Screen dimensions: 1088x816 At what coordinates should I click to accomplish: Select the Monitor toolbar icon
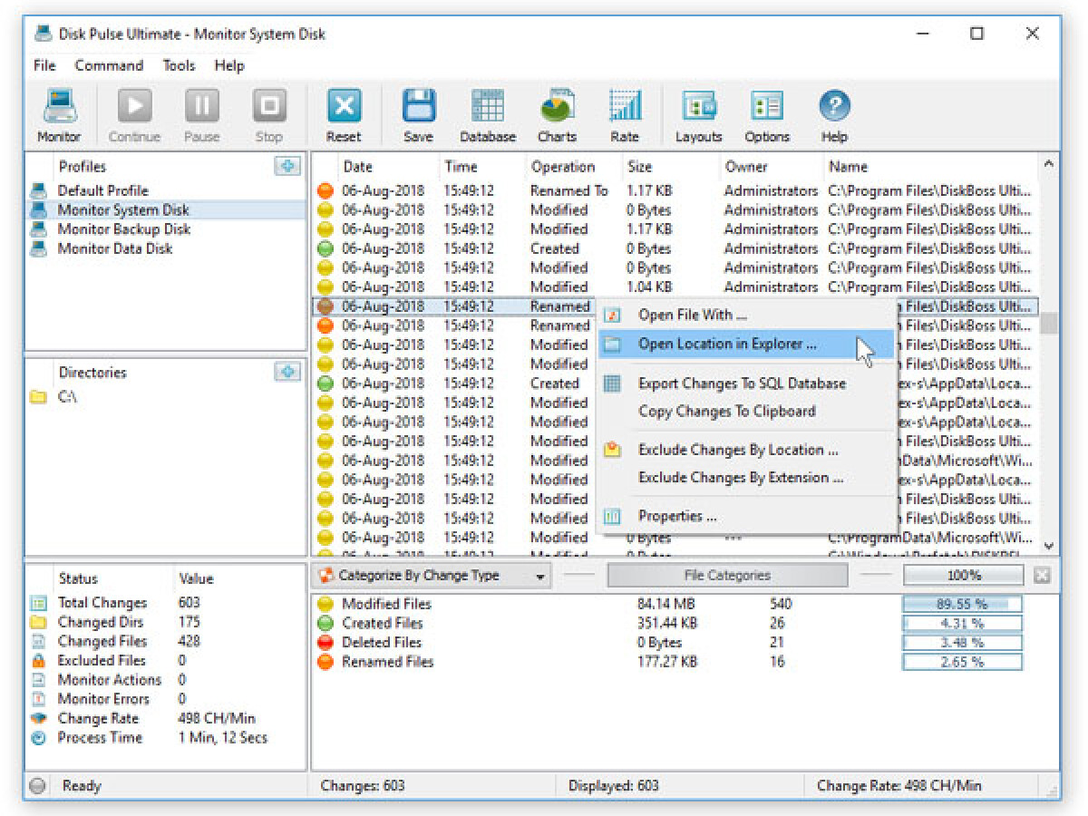(x=58, y=113)
